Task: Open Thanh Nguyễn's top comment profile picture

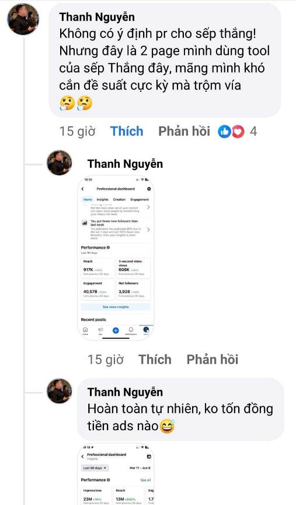Action: click(x=23, y=19)
